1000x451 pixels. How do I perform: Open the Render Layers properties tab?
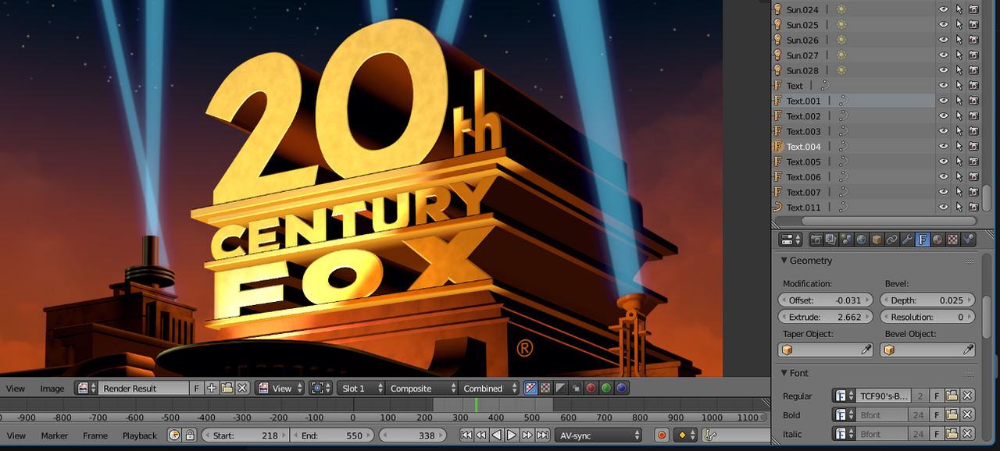pos(830,240)
